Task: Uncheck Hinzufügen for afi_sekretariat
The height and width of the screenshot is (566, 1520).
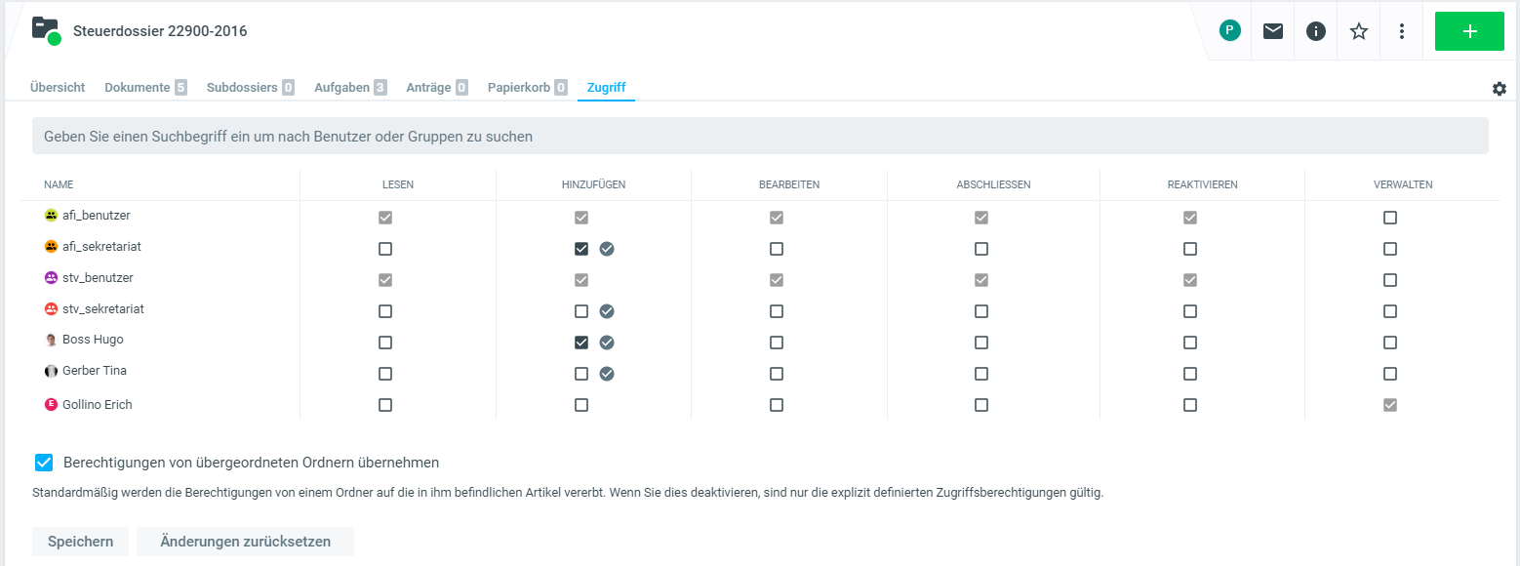Action: [581, 249]
